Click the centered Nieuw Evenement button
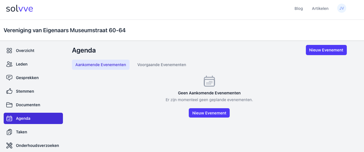The image size is (364, 152). click(209, 113)
